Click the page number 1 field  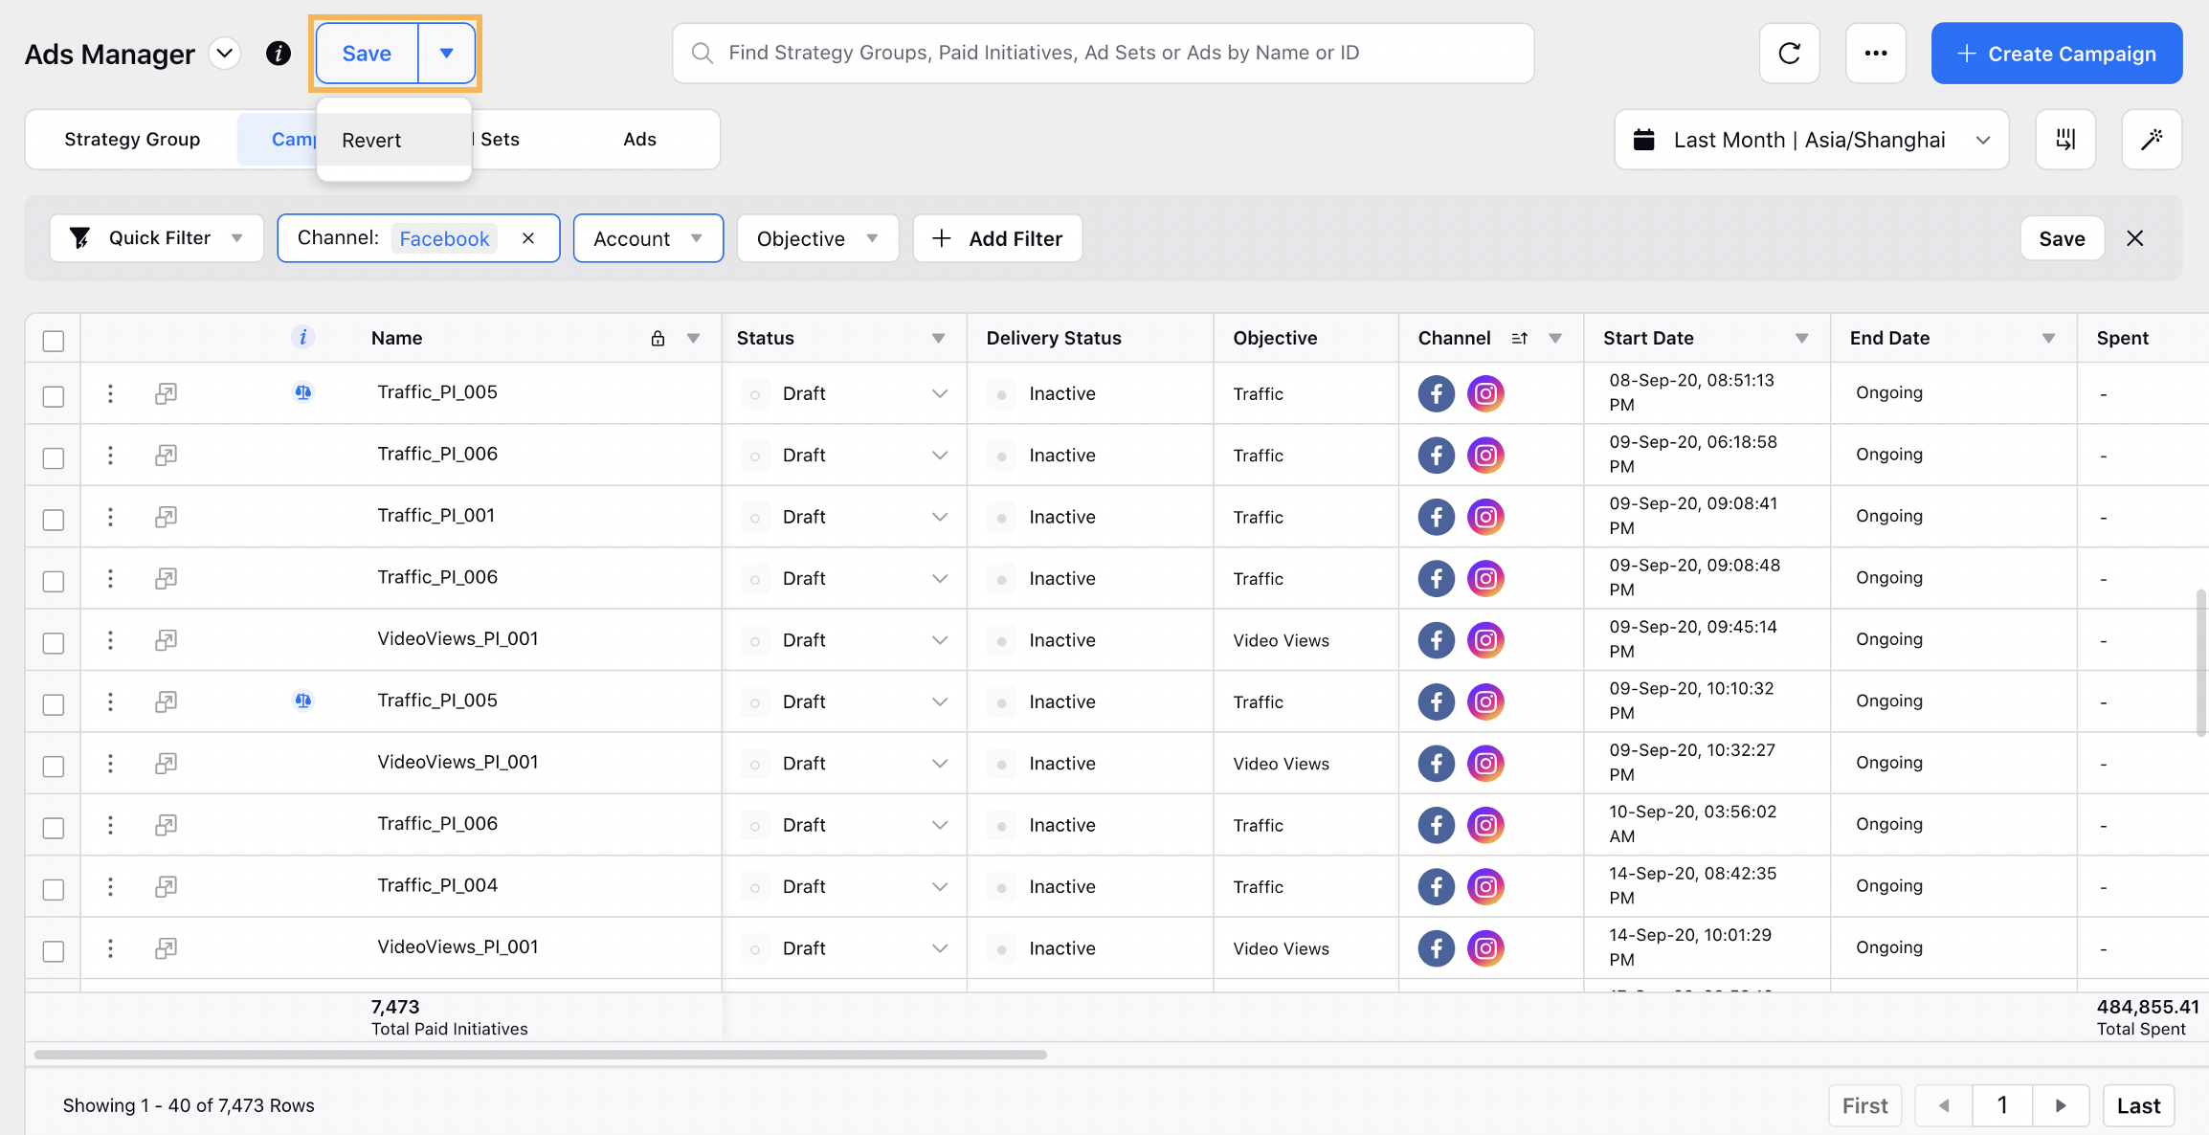coord(2002,1105)
